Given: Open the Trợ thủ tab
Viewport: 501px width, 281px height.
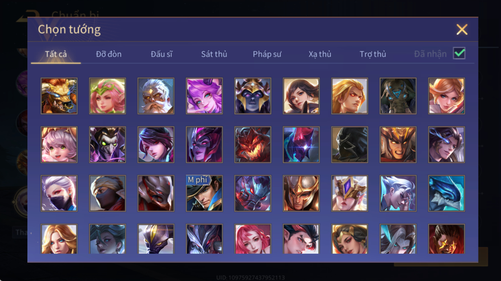Looking at the screenshot, I should 373,54.
